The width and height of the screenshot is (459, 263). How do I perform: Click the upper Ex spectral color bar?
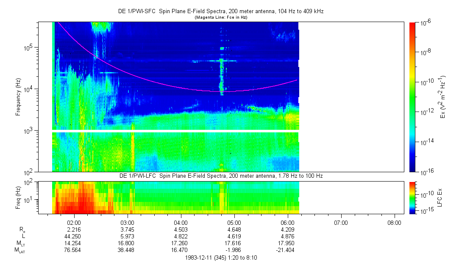(412, 97)
